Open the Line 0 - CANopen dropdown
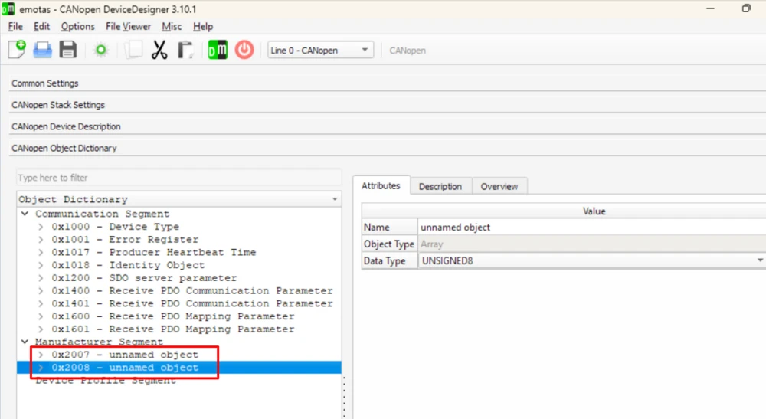The height and width of the screenshot is (419, 766). (320, 50)
